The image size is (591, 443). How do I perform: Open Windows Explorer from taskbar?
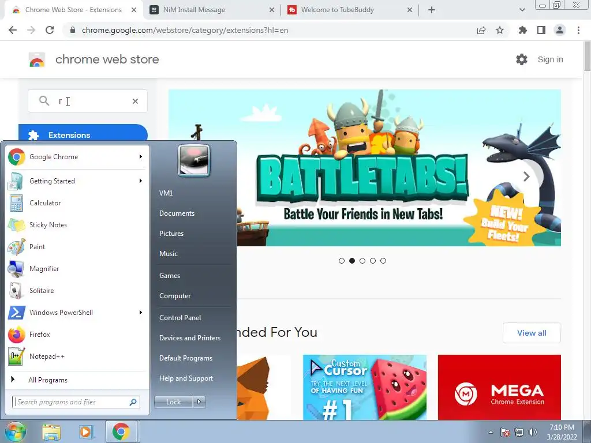click(51, 431)
